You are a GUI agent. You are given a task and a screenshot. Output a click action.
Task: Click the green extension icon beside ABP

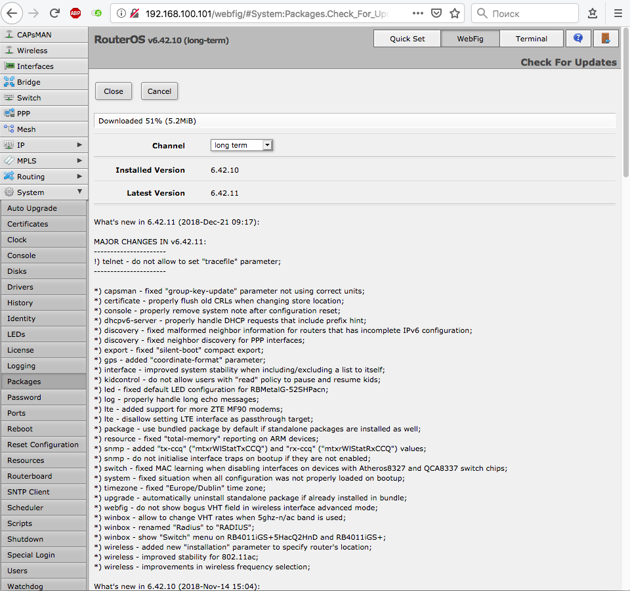[96, 13]
